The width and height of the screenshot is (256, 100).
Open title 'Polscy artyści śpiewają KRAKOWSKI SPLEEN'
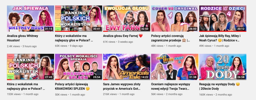click(x=72, y=86)
